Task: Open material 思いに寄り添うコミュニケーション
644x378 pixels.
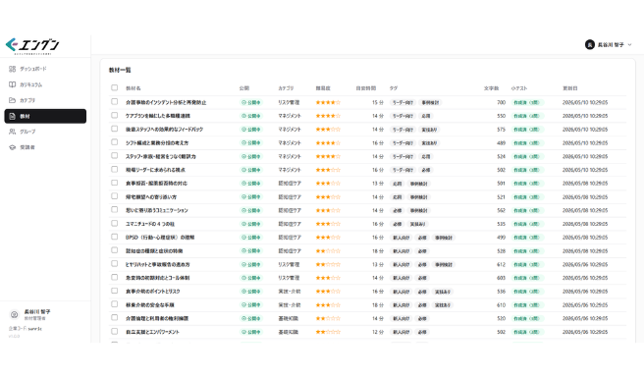Action: [157, 210]
